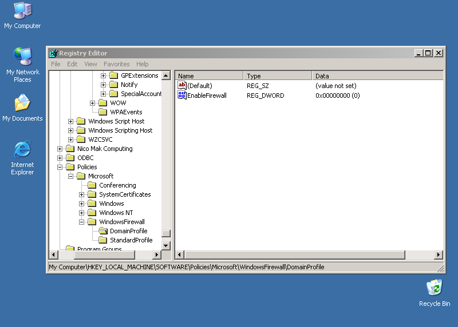Minimize the Registry Editor window
The width and height of the screenshot is (458, 327).
[418, 53]
